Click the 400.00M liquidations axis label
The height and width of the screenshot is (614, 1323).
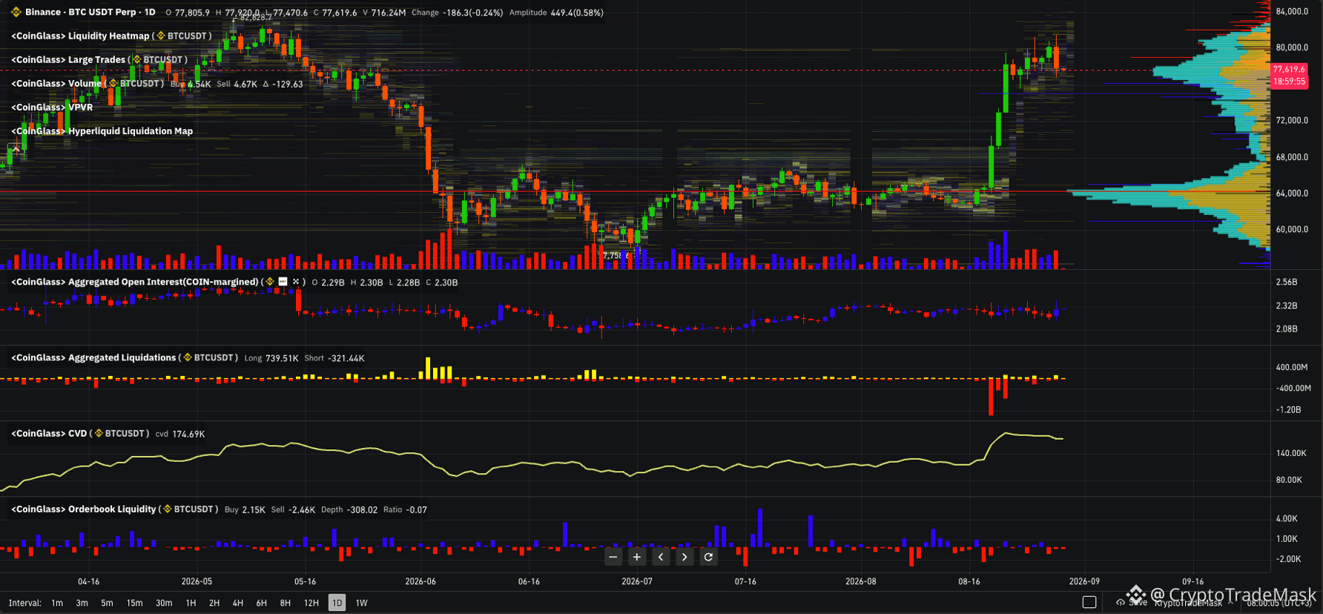1292,367
